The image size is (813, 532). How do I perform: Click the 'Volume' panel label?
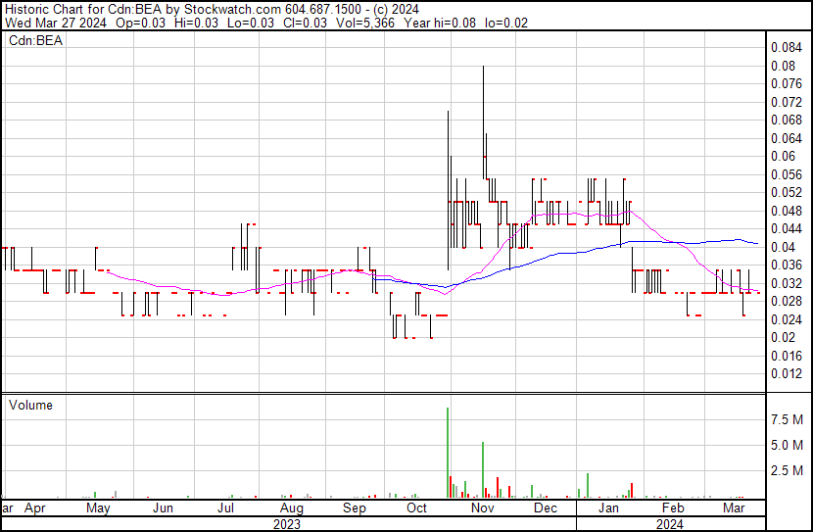30,405
